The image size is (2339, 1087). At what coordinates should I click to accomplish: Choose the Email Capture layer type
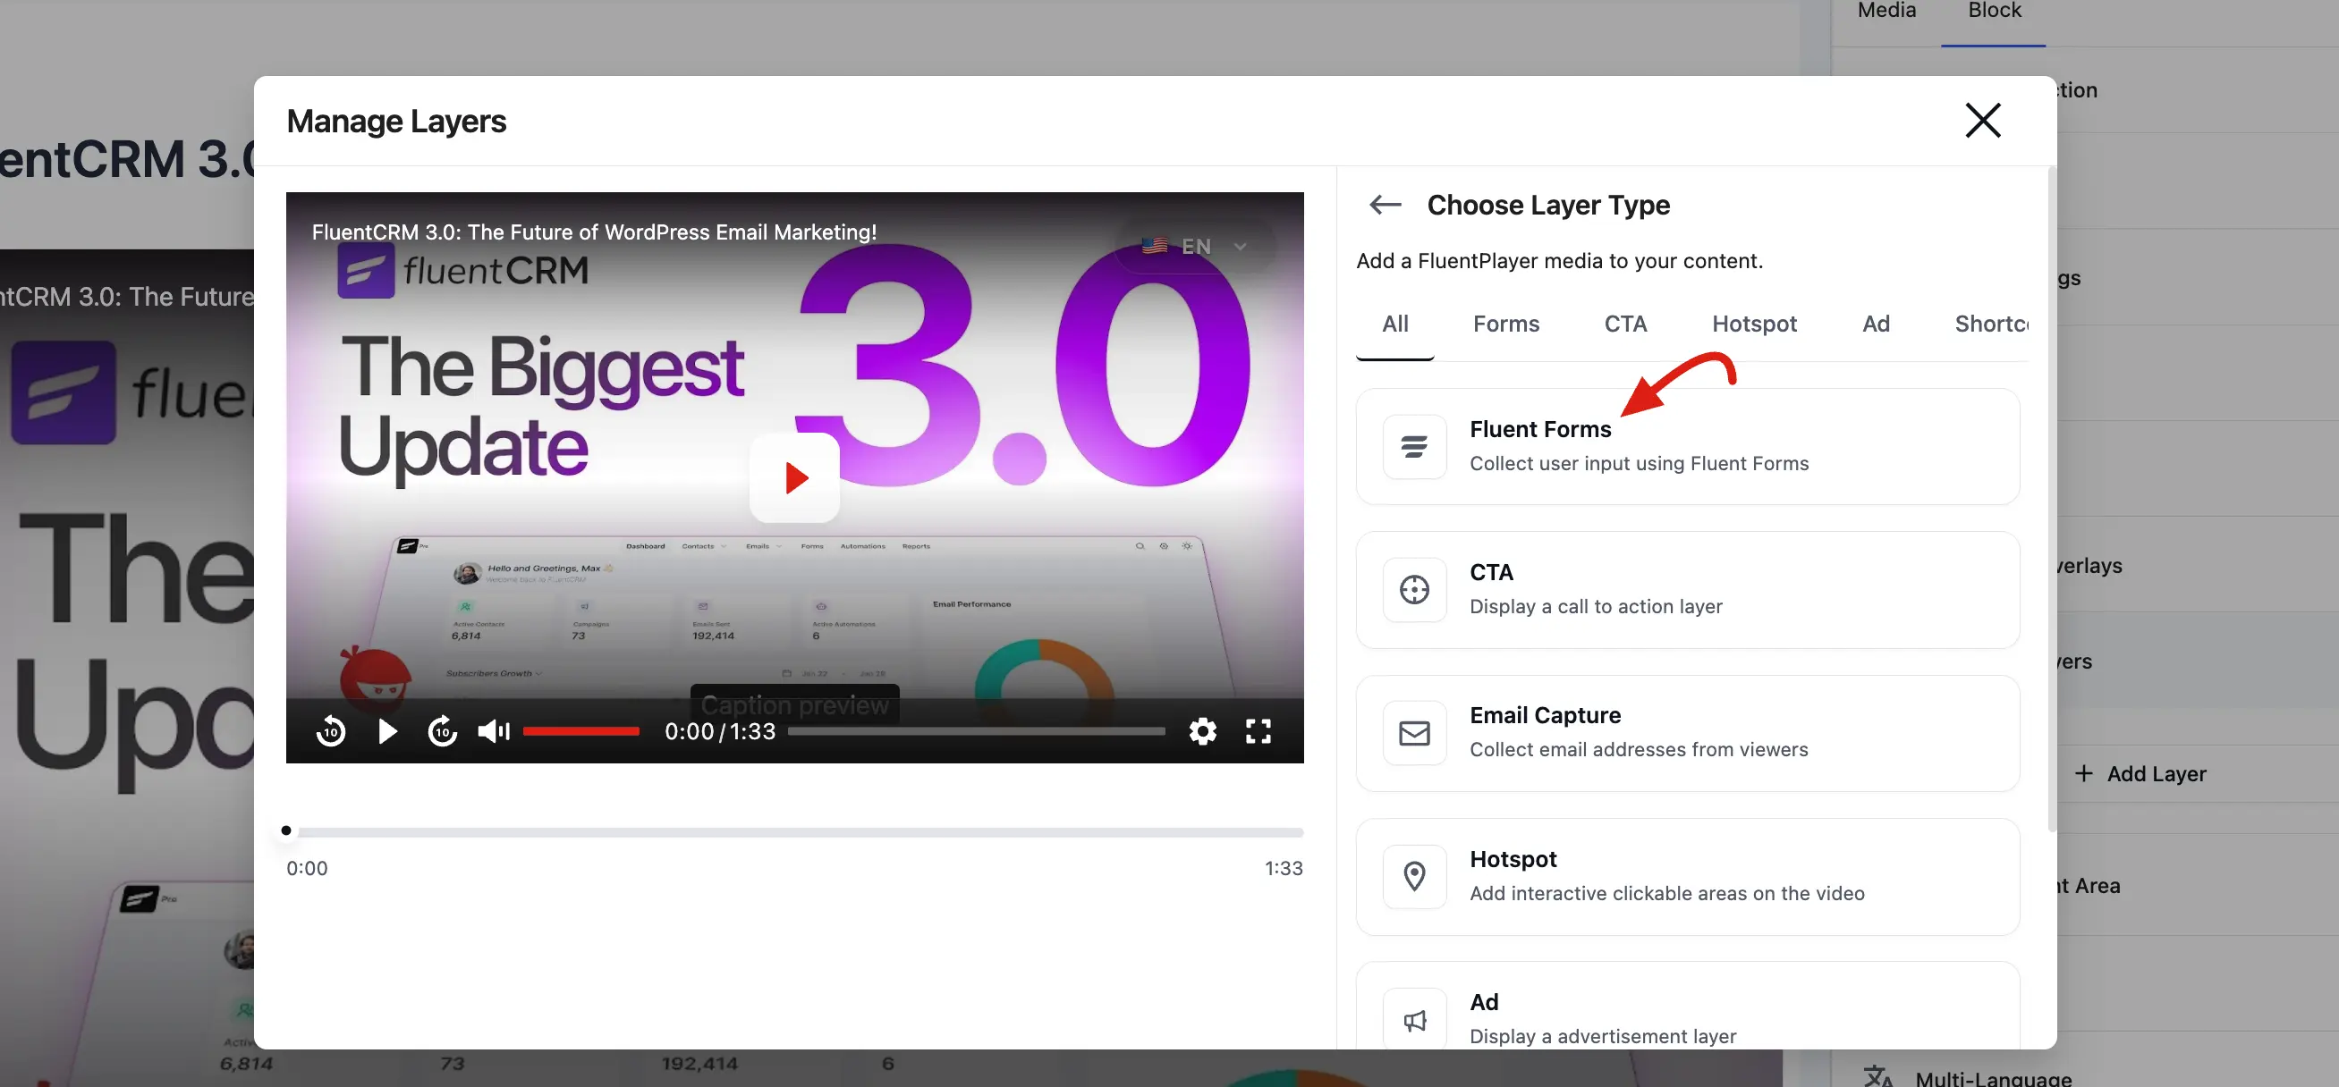coord(1687,733)
